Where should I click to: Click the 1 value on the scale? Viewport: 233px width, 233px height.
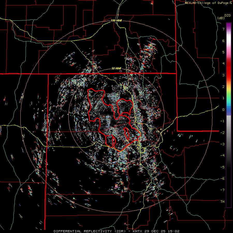point(223,98)
